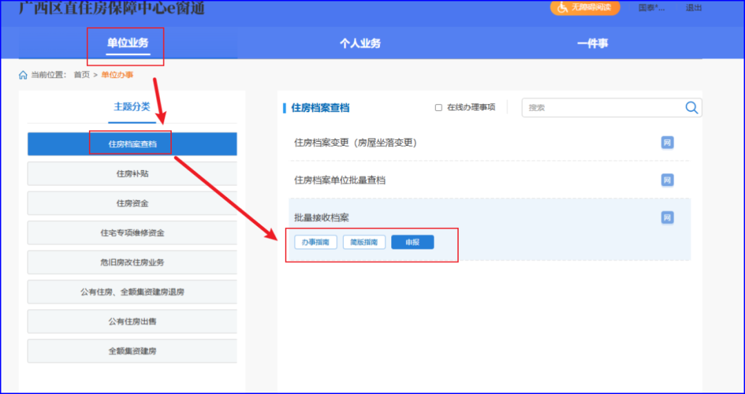Click 网 icon beside 批量接收档案
The image size is (745, 394).
point(667,218)
